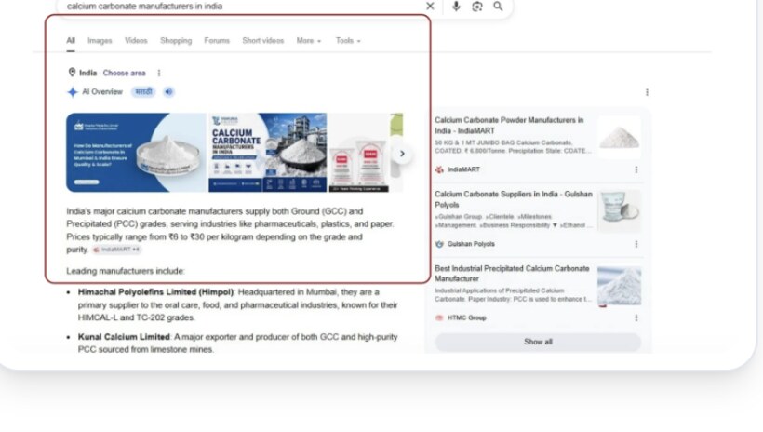Switch to the Short videos tab
The width and height of the screenshot is (763, 432).
263,41
